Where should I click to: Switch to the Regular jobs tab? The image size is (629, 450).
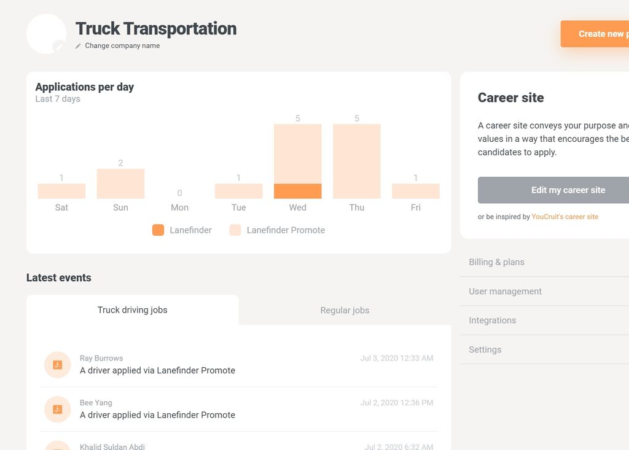345,310
